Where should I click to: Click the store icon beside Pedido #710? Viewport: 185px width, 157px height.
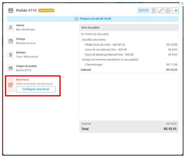(11, 10)
